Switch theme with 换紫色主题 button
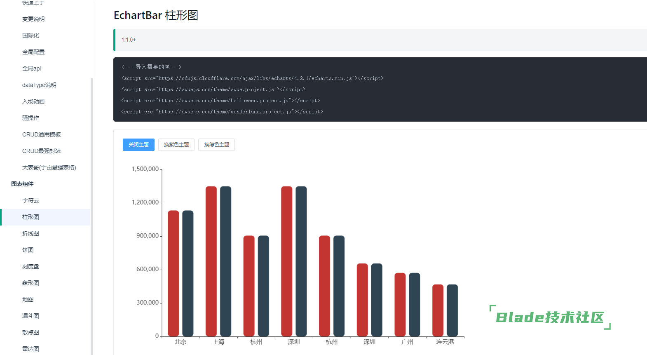This screenshot has width=647, height=355. click(x=176, y=145)
